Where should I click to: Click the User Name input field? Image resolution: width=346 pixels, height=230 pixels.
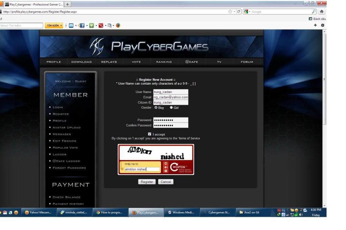[x=171, y=92]
